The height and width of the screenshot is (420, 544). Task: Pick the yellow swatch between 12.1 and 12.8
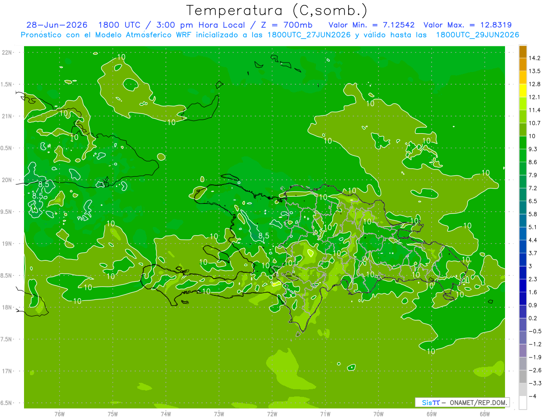[x=523, y=91]
